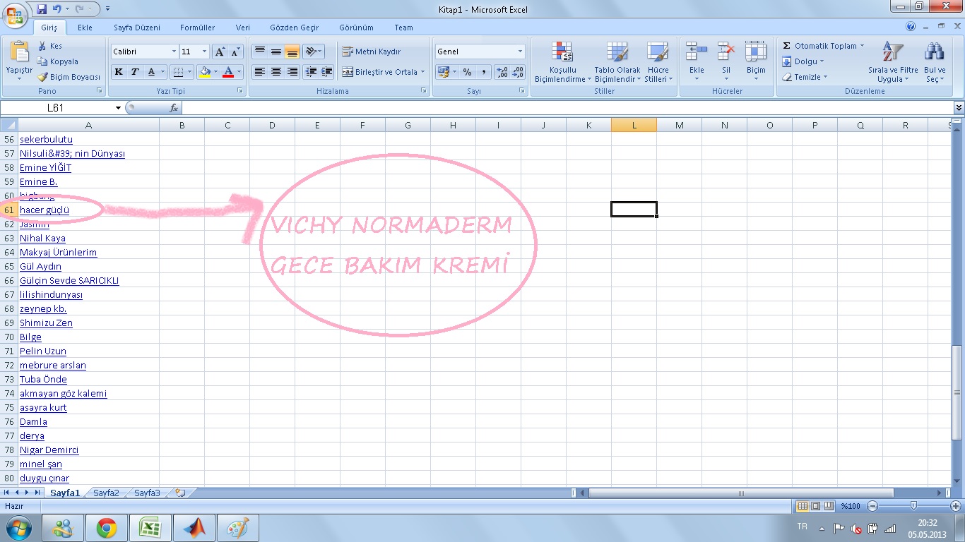Increase cell indent
This screenshot has width=965, height=542.
pyautogui.click(x=326, y=72)
